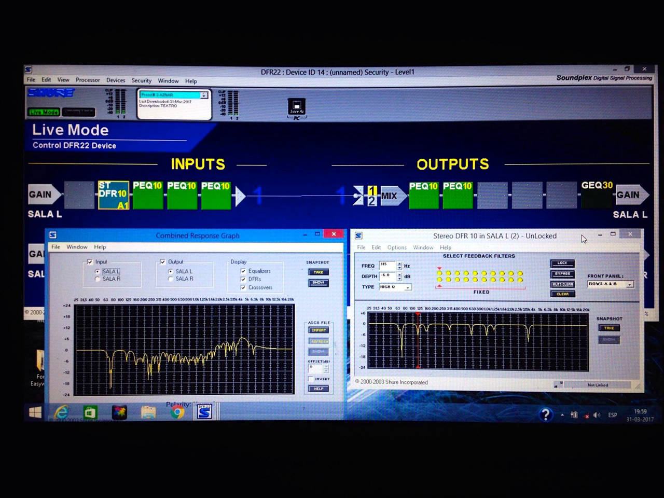Screen dimensions: 664x498
Task: Toggle the Input checkbox in Combined Response Graph
Action: 90,262
